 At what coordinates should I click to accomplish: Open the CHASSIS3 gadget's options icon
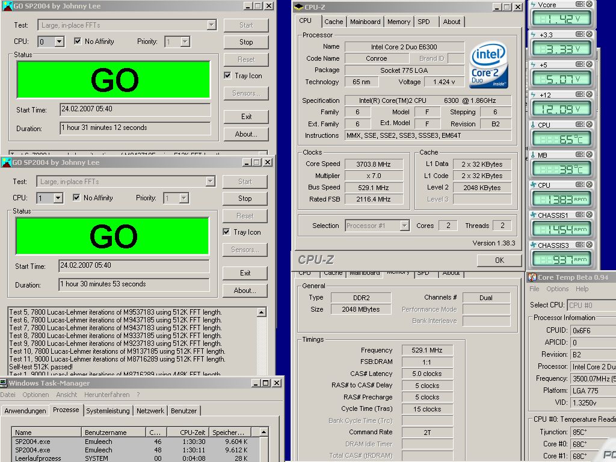(x=580, y=245)
